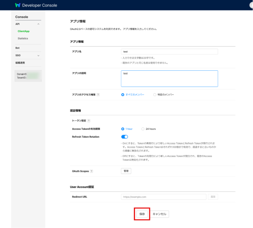
Task: Click into the アプリの説明 text area
Action: click(169, 78)
